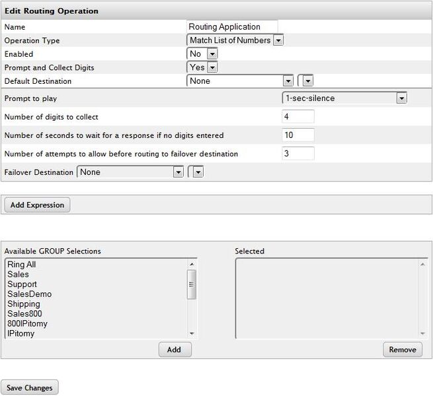The image size is (433, 396).
Task: Pick SalesDemo from the available groups
Action: tap(29, 294)
